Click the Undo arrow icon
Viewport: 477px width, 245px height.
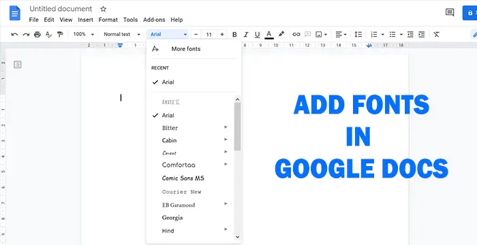14,34
